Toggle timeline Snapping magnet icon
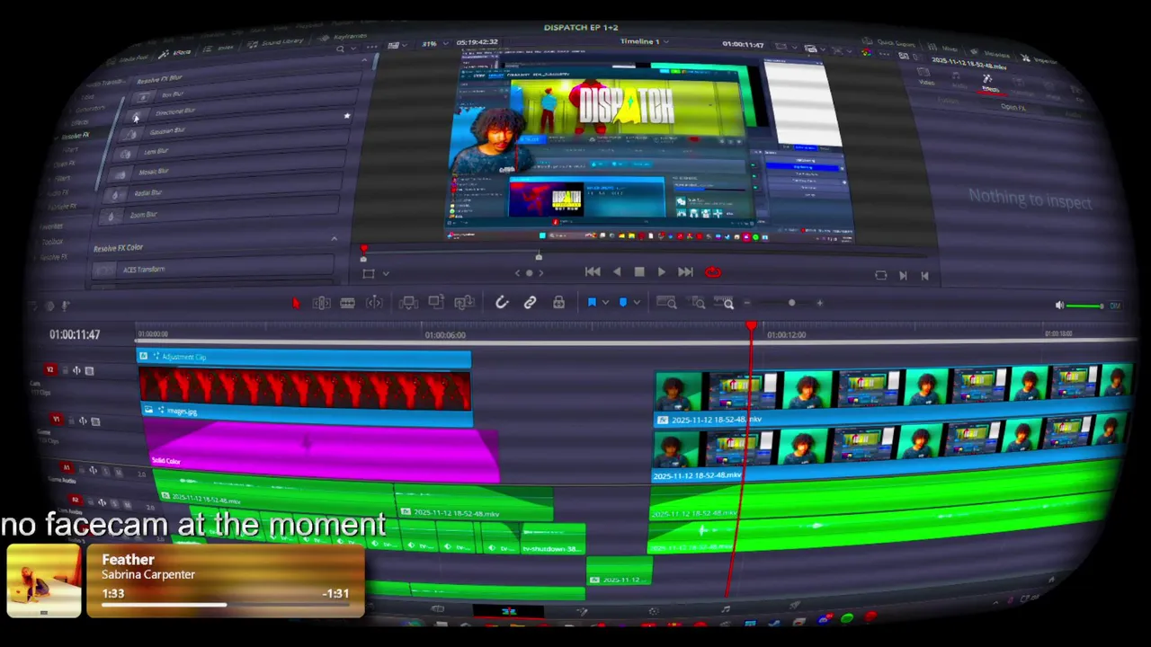The image size is (1151, 647). click(x=502, y=304)
